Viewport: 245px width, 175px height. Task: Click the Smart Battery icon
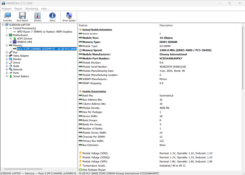tap(11, 76)
